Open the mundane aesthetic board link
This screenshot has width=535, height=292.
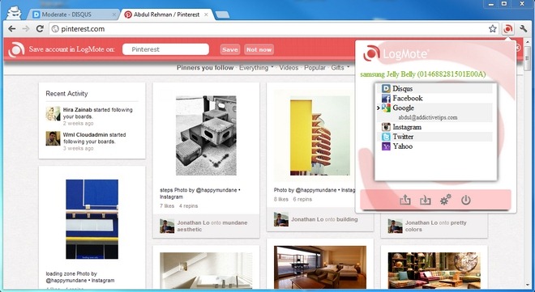click(x=212, y=226)
